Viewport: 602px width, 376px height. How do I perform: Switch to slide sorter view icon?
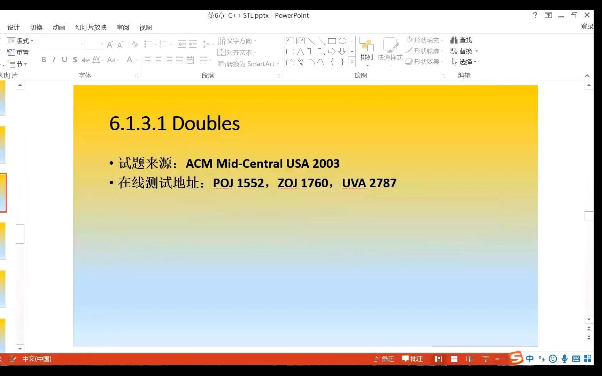click(454, 359)
